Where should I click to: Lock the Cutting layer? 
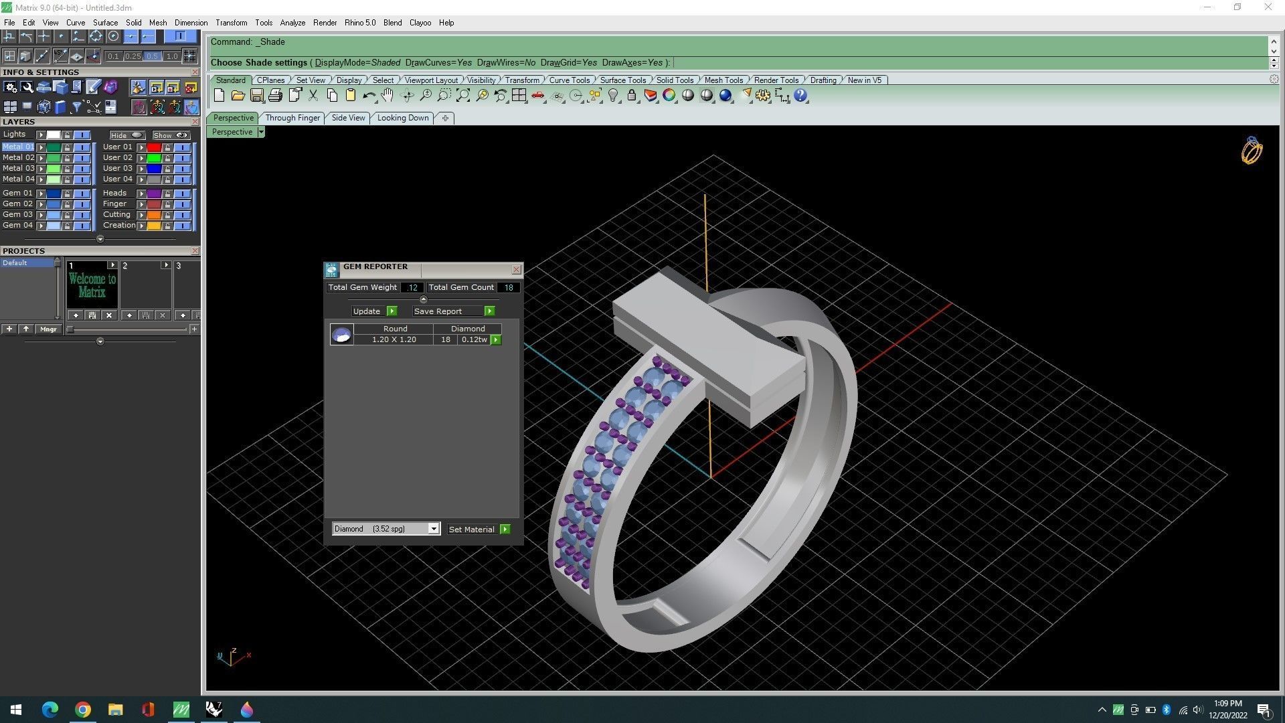[x=167, y=215]
